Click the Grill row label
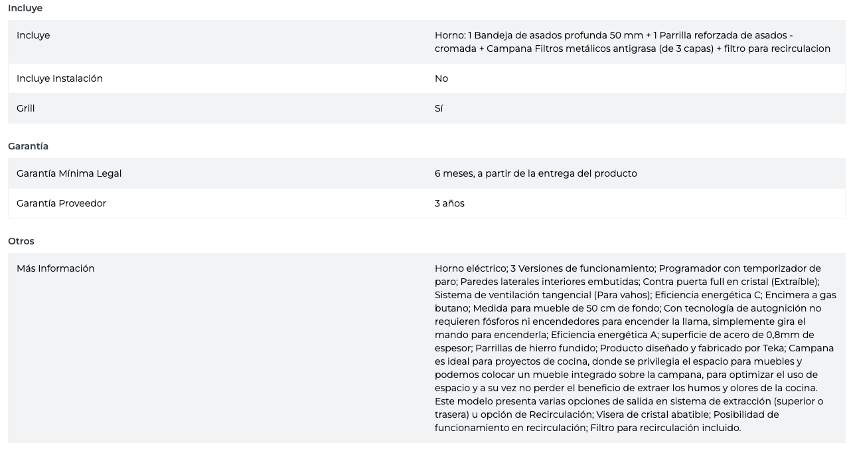This screenshot has width=849, height=451. (x=25, y=108)
